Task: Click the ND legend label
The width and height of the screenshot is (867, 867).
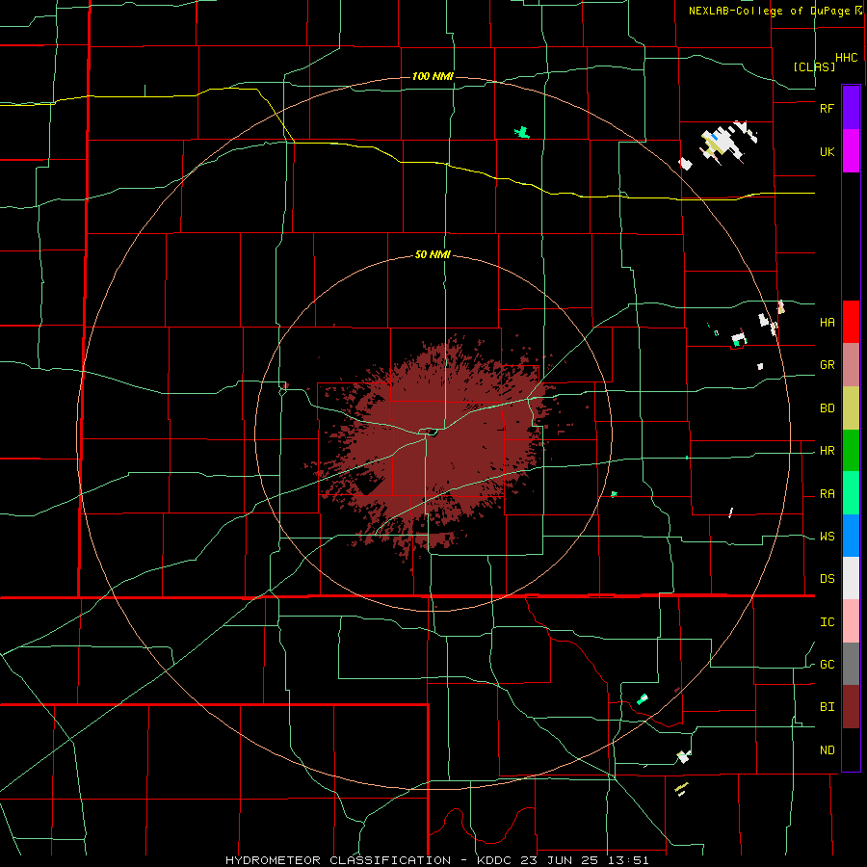Action: [827, 750]
